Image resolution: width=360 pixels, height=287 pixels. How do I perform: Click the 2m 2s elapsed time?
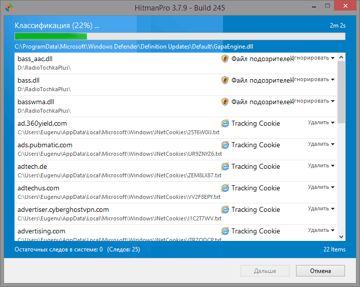[x=337, y=26]
